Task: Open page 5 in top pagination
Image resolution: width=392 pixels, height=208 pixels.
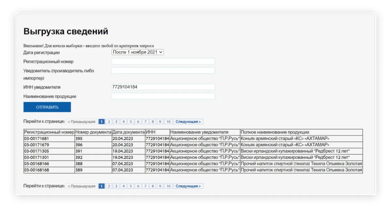Action: (131, 122)
